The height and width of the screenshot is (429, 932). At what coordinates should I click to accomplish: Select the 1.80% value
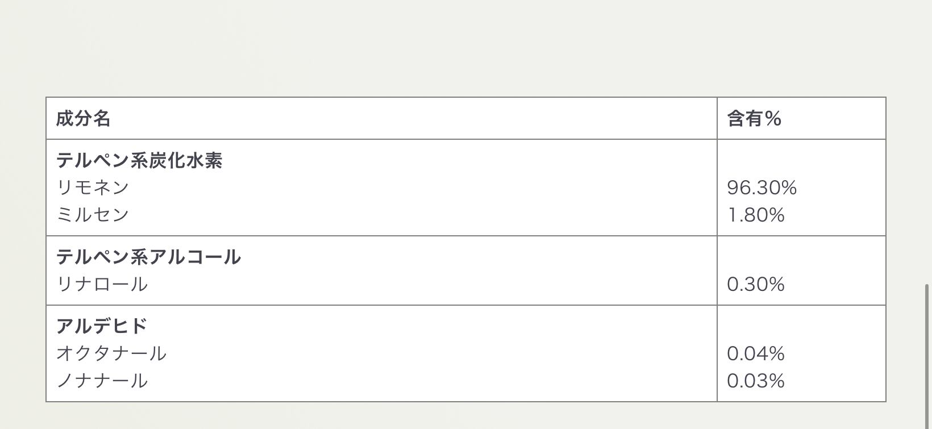(x=755, y=215)
